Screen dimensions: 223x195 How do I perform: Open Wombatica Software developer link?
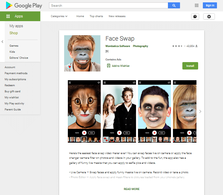click(118, 46)
